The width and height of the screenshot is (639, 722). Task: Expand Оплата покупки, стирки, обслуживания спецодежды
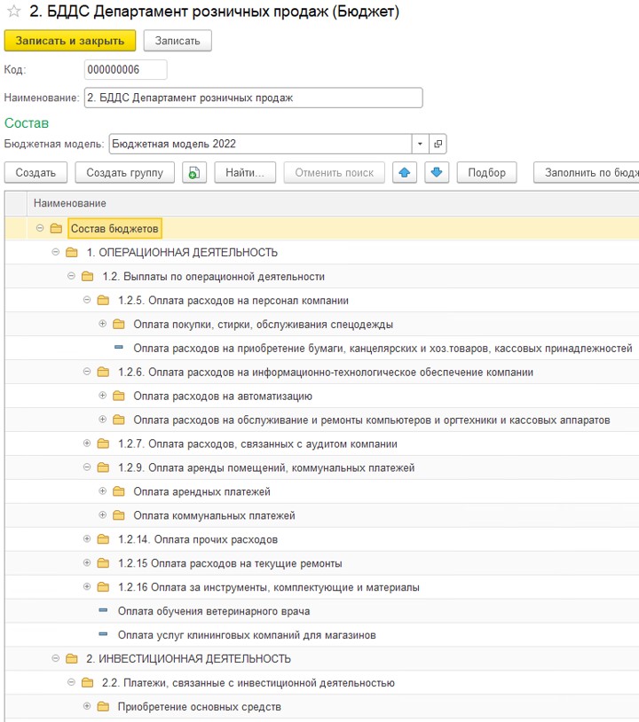click(103, 324)
